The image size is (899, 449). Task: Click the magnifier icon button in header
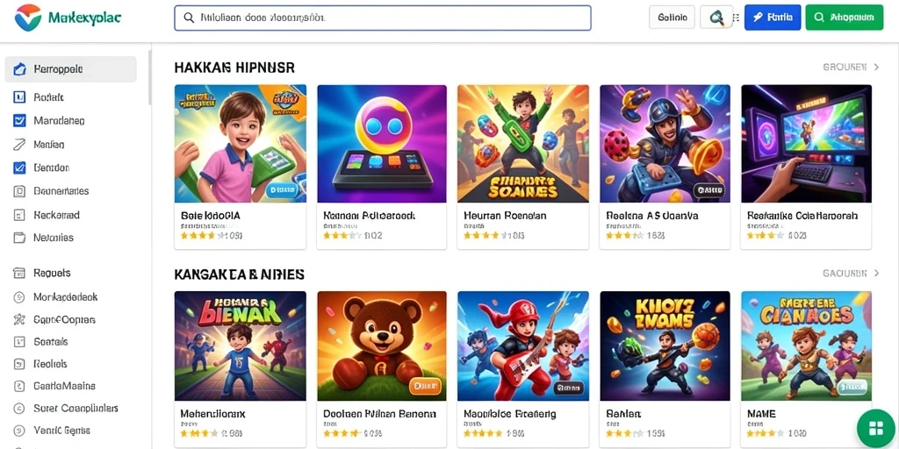click(x=716, y=18)
